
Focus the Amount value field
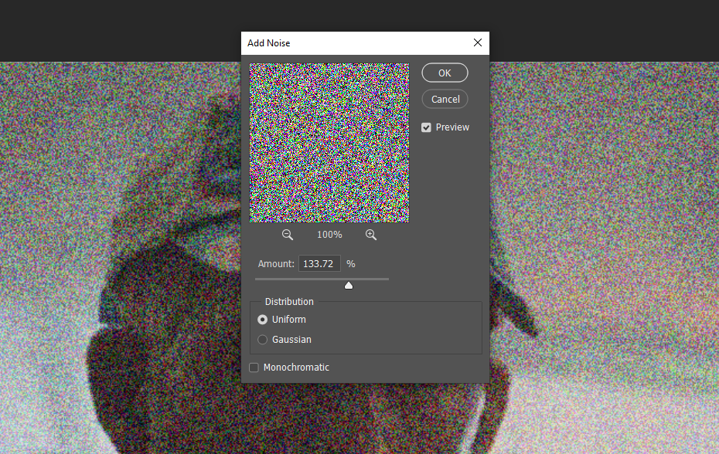(319, 263)
